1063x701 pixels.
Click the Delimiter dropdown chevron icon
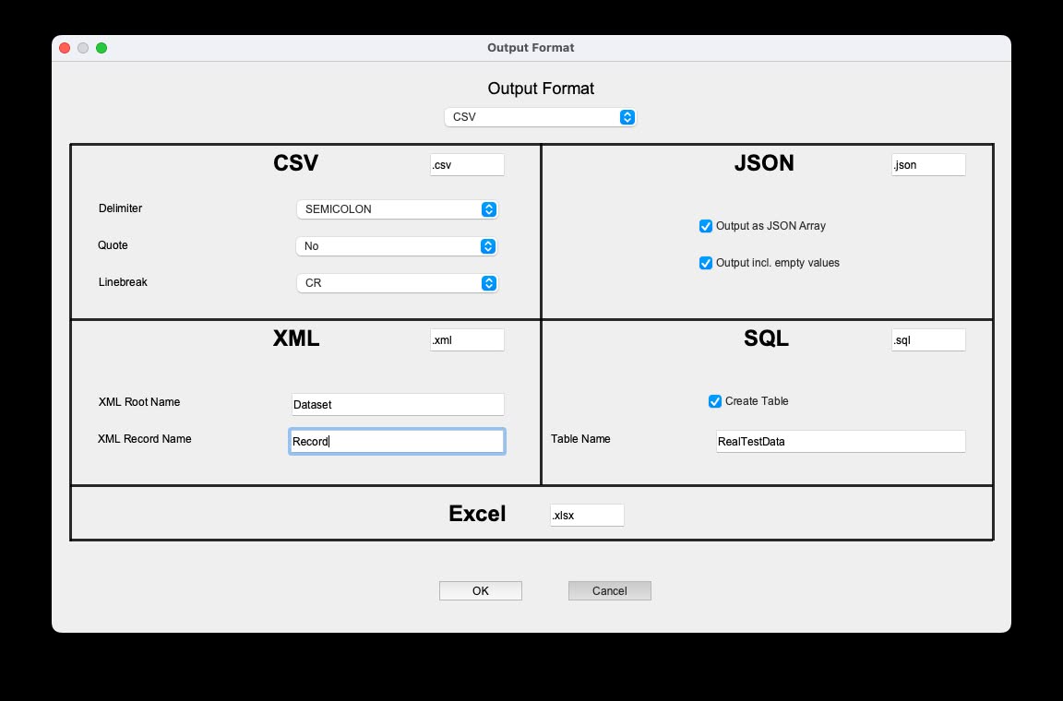pyautogui.click(x=489, y=209)
